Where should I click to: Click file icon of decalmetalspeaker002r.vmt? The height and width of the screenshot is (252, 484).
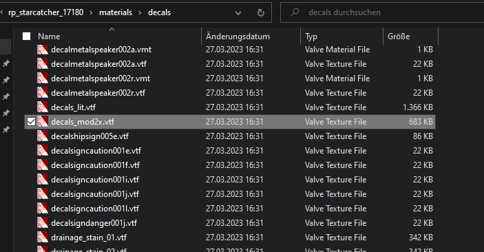(43, 78)
